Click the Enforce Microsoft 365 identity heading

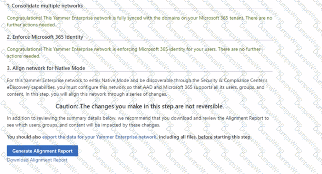click(x=45, y=37)
